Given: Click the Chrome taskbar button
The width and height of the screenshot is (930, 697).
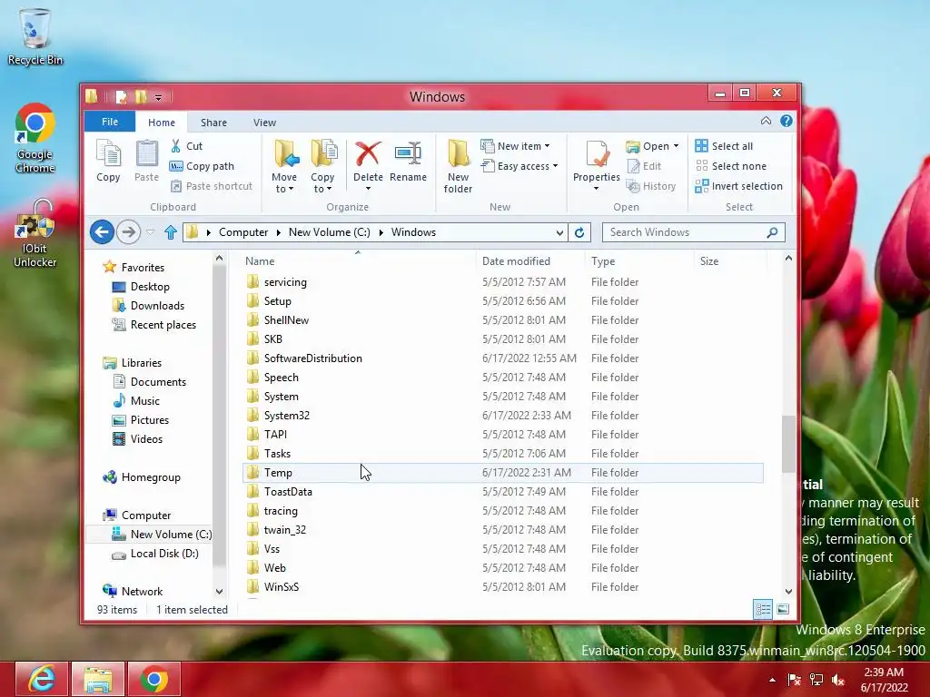Looking at the screenshot, I should (154, 679).
